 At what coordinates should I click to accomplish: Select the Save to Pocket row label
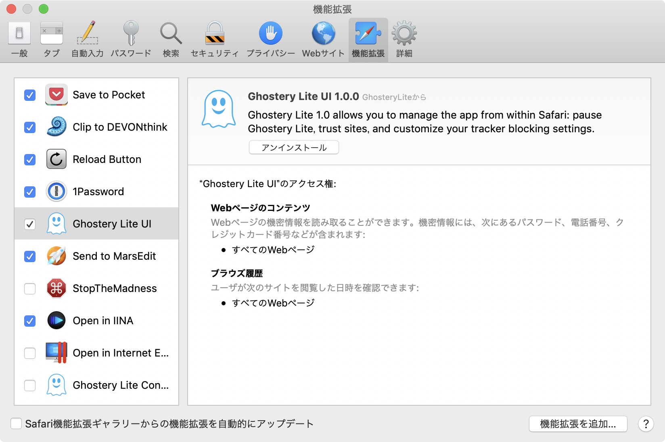[109, 95]
